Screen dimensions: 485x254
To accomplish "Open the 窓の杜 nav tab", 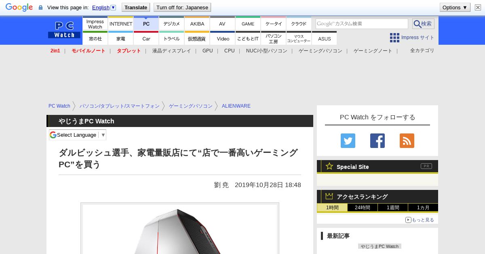I will (95, 38).
